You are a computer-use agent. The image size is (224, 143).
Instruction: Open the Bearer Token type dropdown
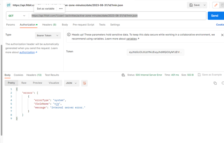click(x=48, y=36)
